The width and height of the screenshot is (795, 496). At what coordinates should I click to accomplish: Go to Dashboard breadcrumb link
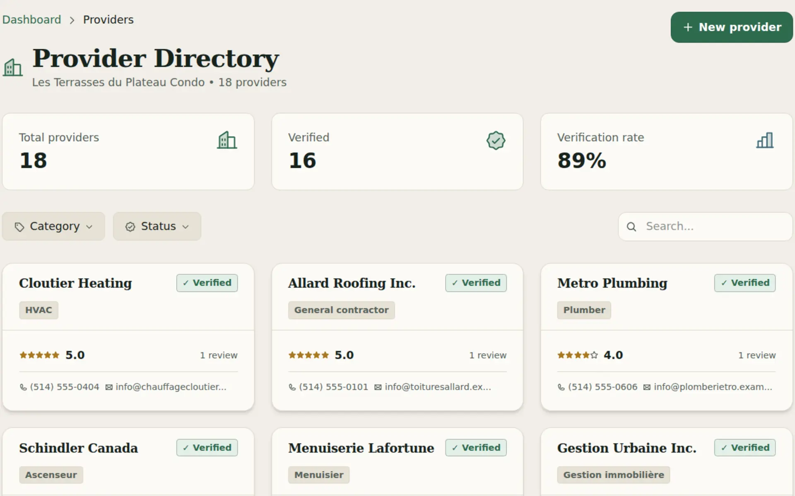[31, 20]
